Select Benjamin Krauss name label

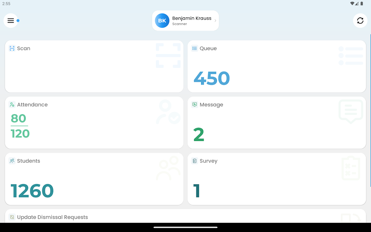(x=192, y=18)
